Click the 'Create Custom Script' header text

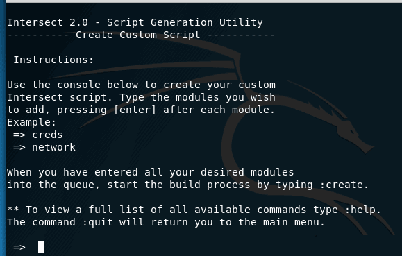click(x=138, y=35)
